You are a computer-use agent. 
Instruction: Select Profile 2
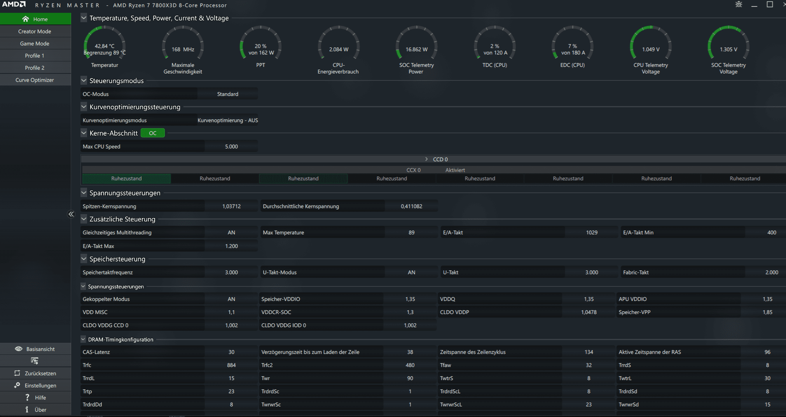[x=35, y=68]
